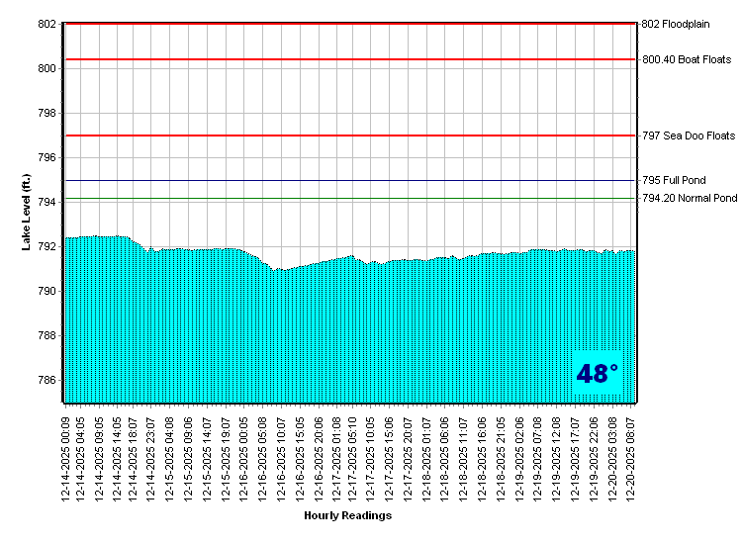This screenshot has height=544, width=742.
Task: Click the 800 tick on the Y axis
Action: [46, 68]
